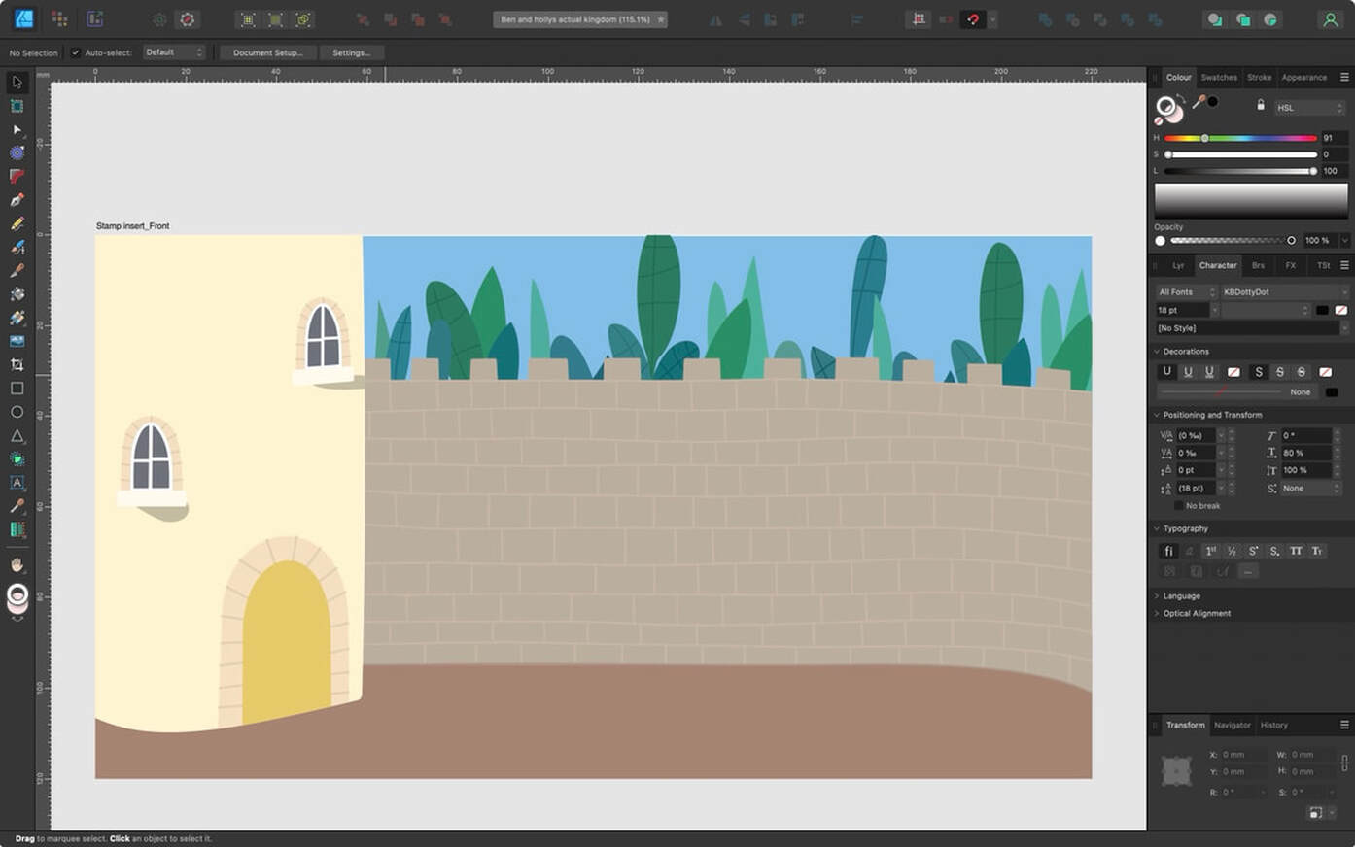Switch to the FX tab
Viewport: 1355px width, 847px height.
tap(1291, 265)
